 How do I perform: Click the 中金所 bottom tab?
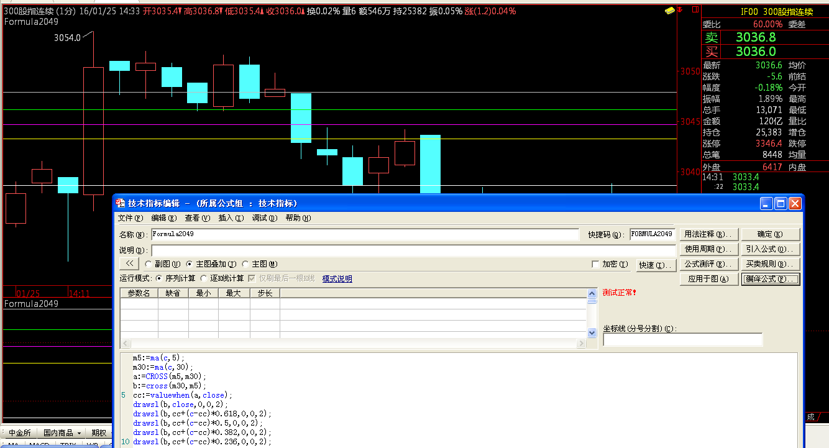click(x=19, y=432)
